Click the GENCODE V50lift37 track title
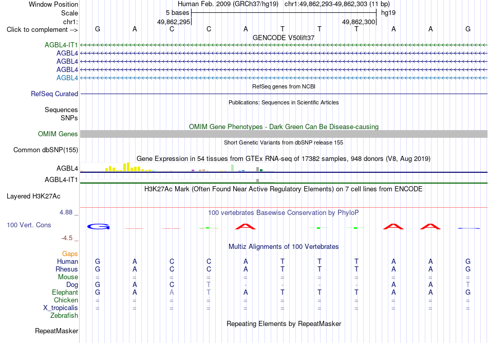The image size is (488, 343). click(x=284, y=38)
